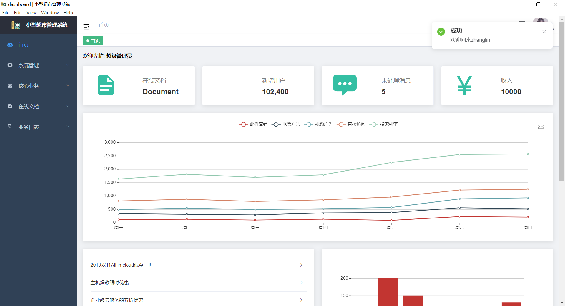Image resolution: width=565 pixels, height=306 pixels.
Task: Toggle 搜索引擎 series in chart legend
Action: click(384, 125)
